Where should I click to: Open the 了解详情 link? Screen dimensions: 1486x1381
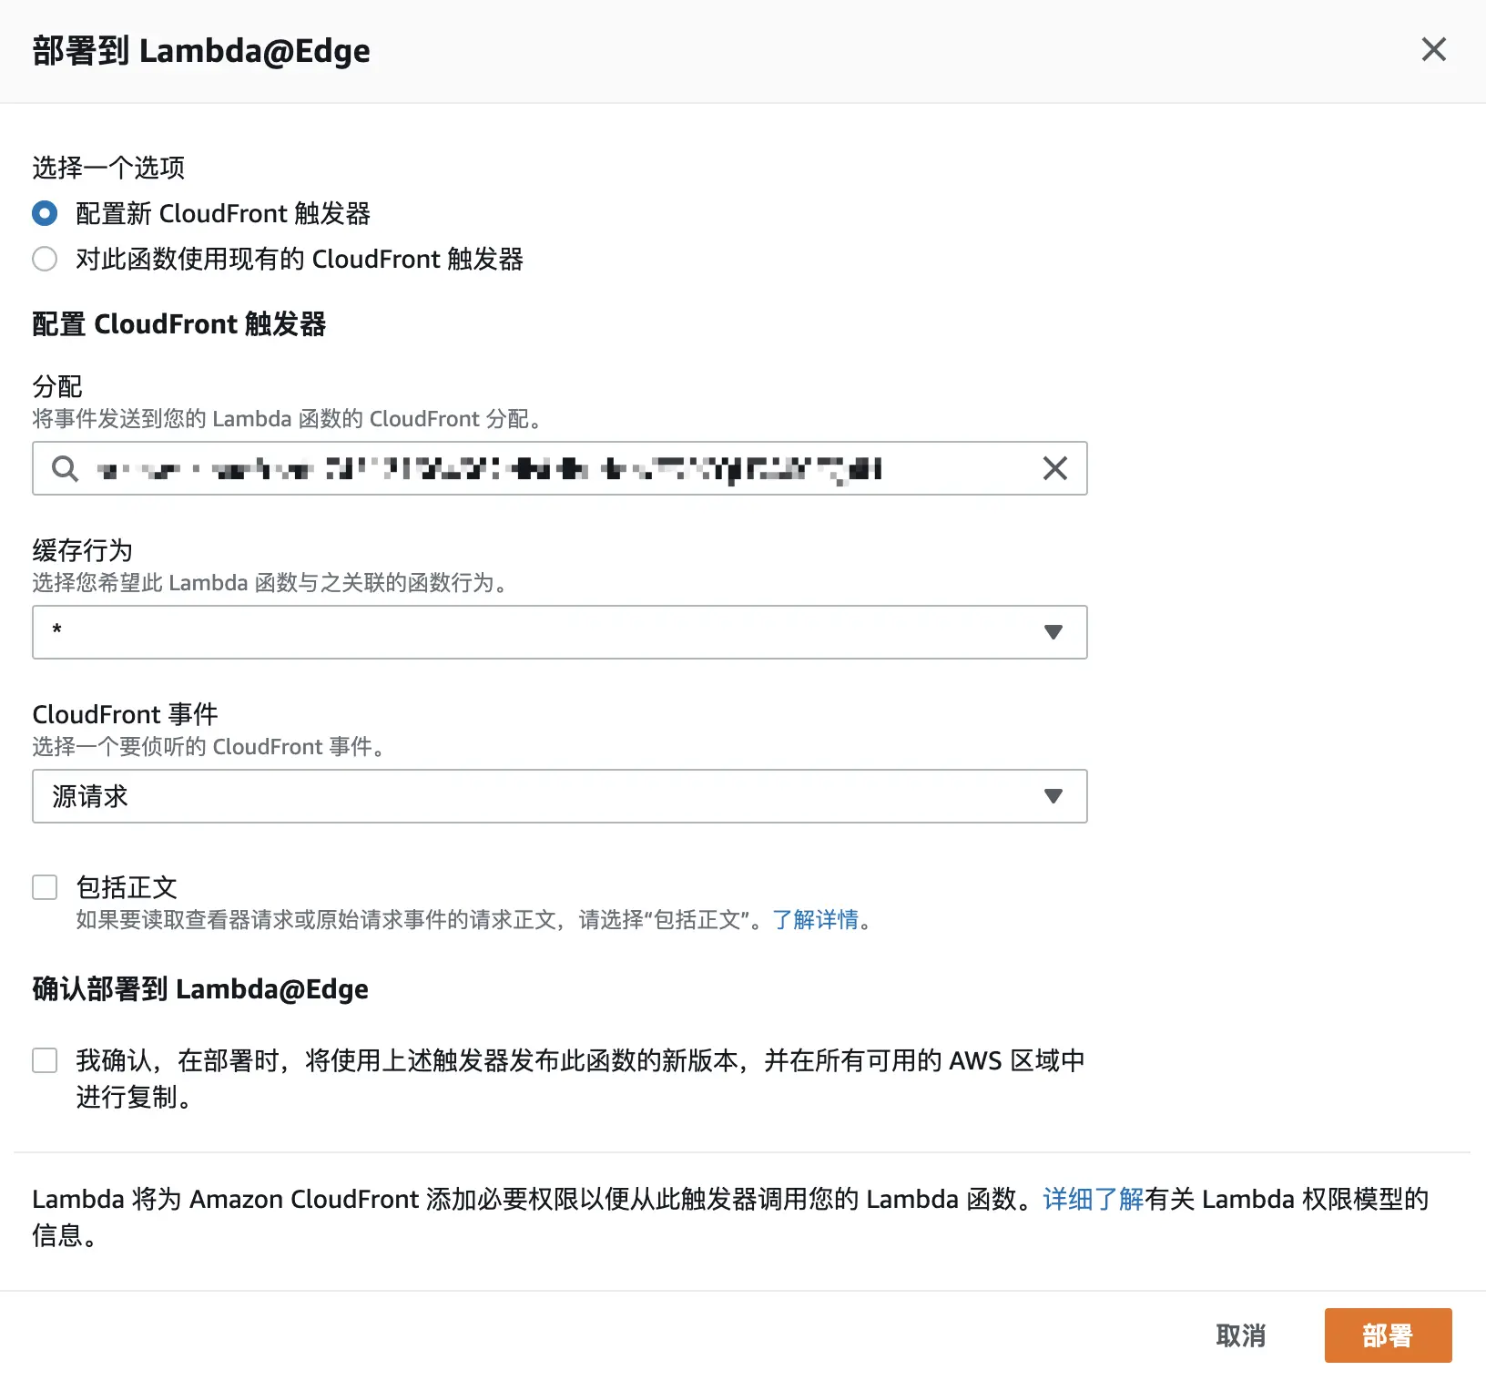tap(815, 919)
